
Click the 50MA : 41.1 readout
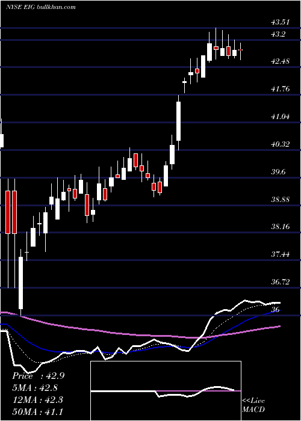pos(37,411)
